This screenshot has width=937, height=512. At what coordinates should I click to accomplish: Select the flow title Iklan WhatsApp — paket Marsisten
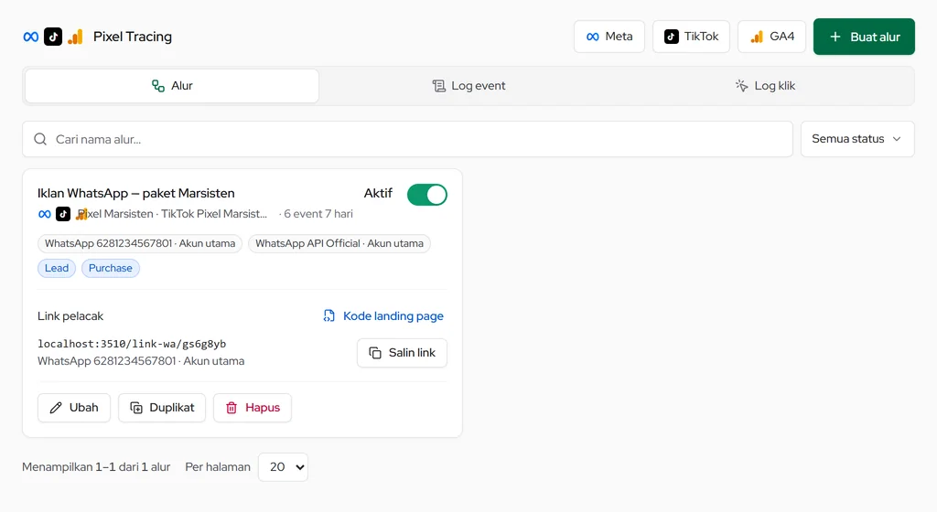136,193
